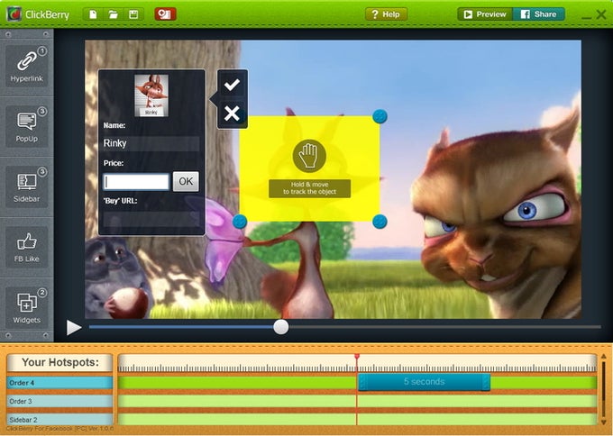Edit the Name field containing Rinky
This screenshot has height=436, width=613.
pyautogui.click(x=151, y=143)
